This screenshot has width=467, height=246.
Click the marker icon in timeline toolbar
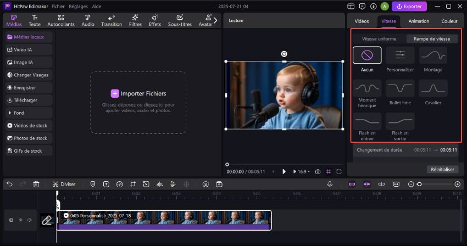[93, 184]
